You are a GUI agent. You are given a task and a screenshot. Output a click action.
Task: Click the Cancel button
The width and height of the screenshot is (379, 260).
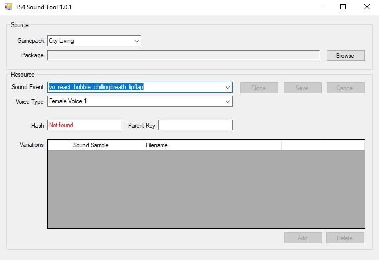346,88
